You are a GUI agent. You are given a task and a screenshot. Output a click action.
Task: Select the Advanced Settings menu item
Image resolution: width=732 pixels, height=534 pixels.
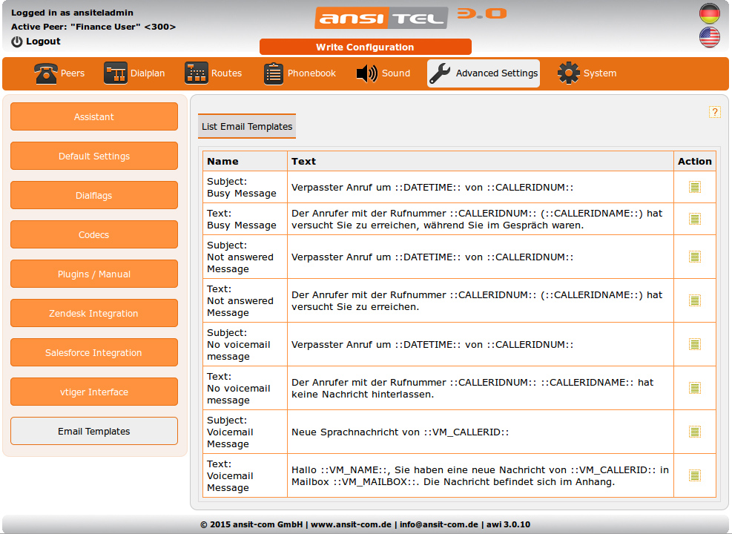[484, 73]
